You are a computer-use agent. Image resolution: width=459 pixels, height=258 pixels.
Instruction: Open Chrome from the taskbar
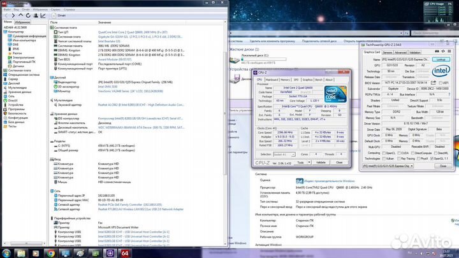(50, 253)
